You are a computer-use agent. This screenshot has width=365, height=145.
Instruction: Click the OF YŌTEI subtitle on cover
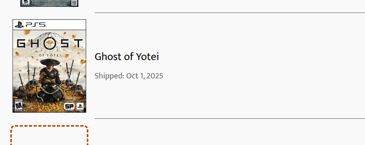[x=50, y=55]
